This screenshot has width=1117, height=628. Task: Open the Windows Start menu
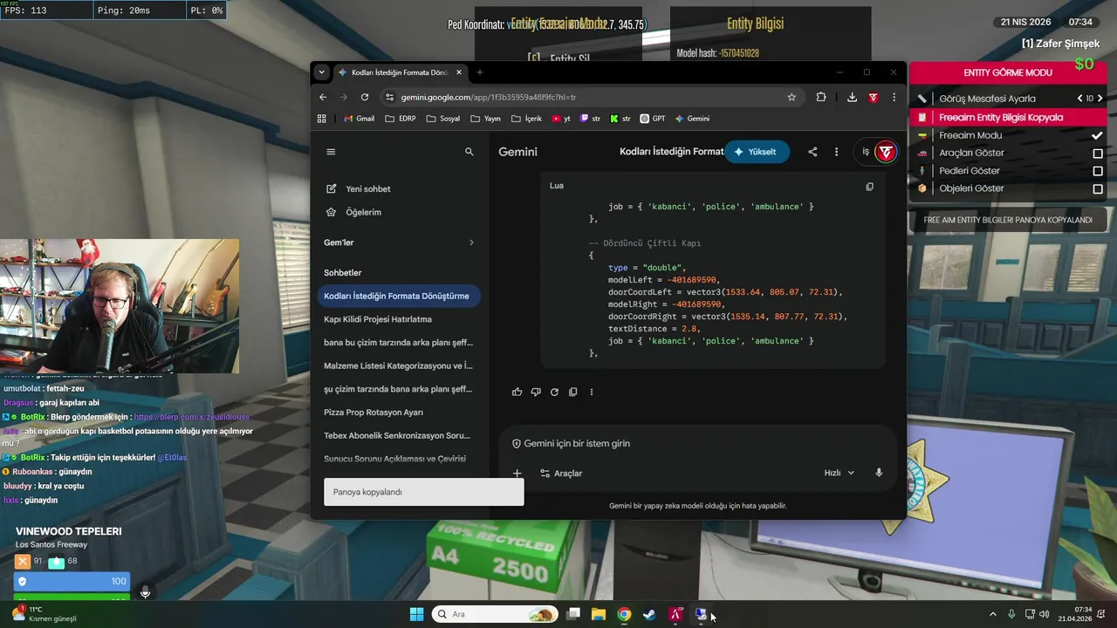416,614
